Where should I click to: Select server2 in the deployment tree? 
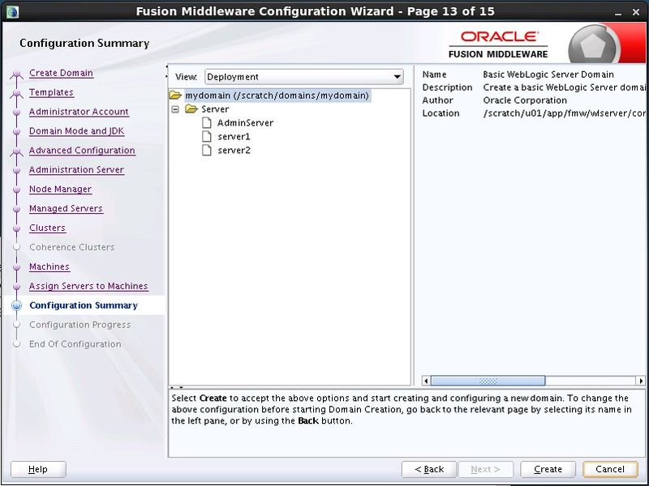(234, 150)
